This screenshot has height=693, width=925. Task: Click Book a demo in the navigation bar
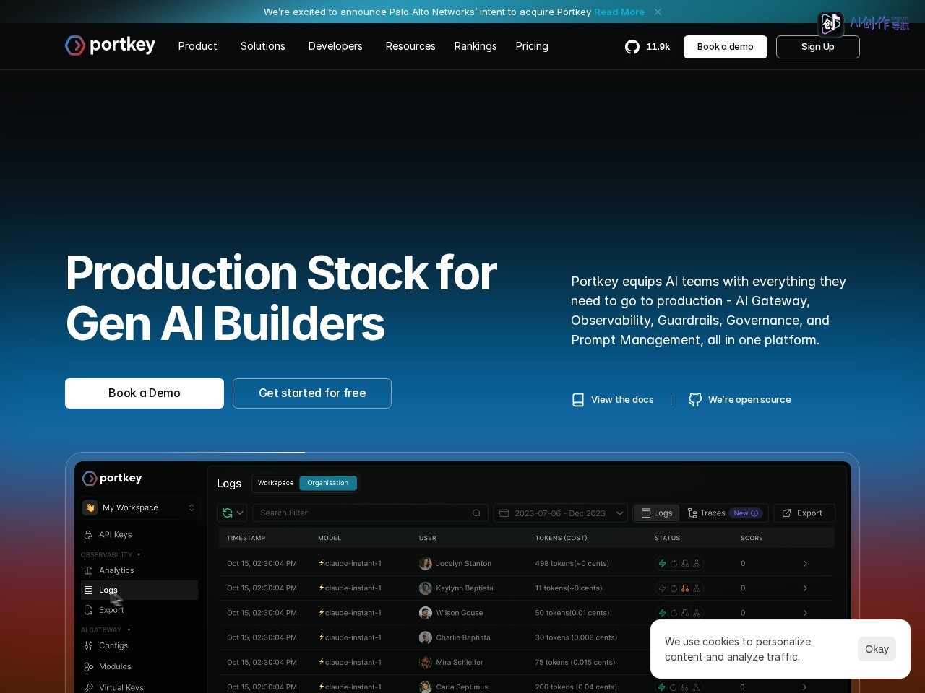click(x=726, y=47)
